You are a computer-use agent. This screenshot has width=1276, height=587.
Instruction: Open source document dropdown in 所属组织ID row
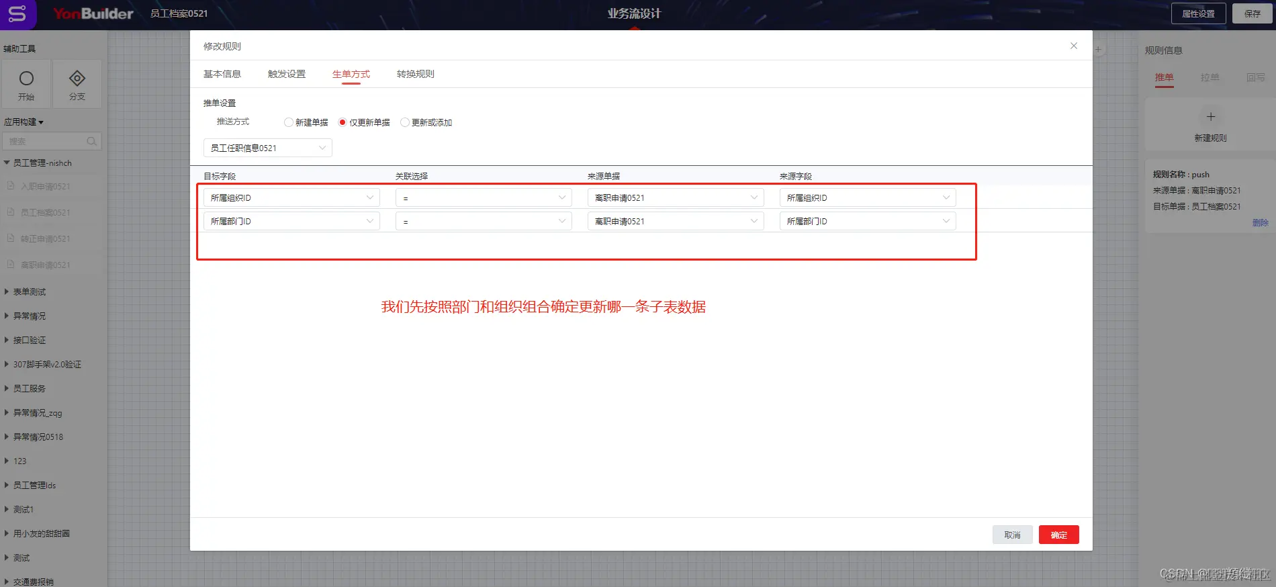click(676, 197)
